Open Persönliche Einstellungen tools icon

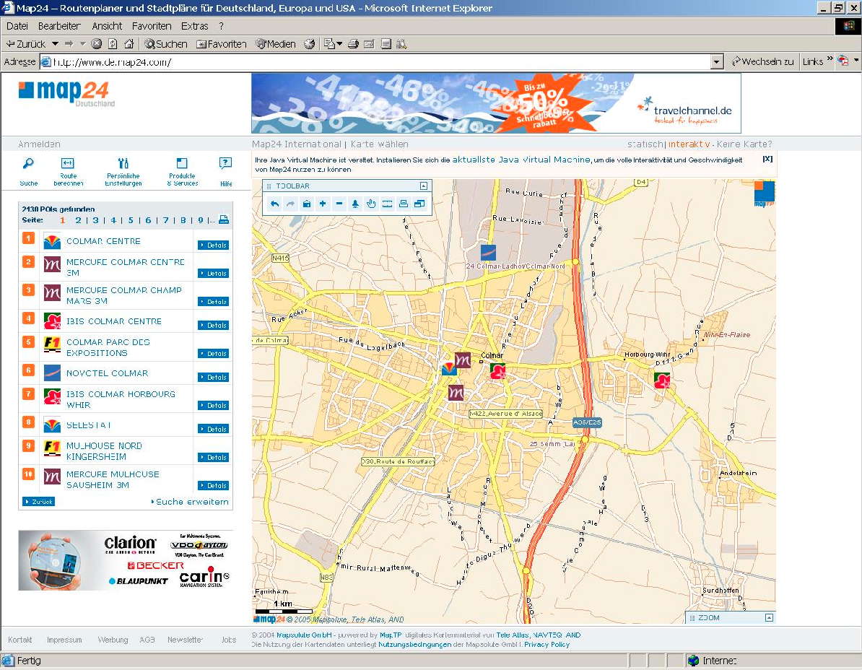pyautogui.click(x=123, y=164)
